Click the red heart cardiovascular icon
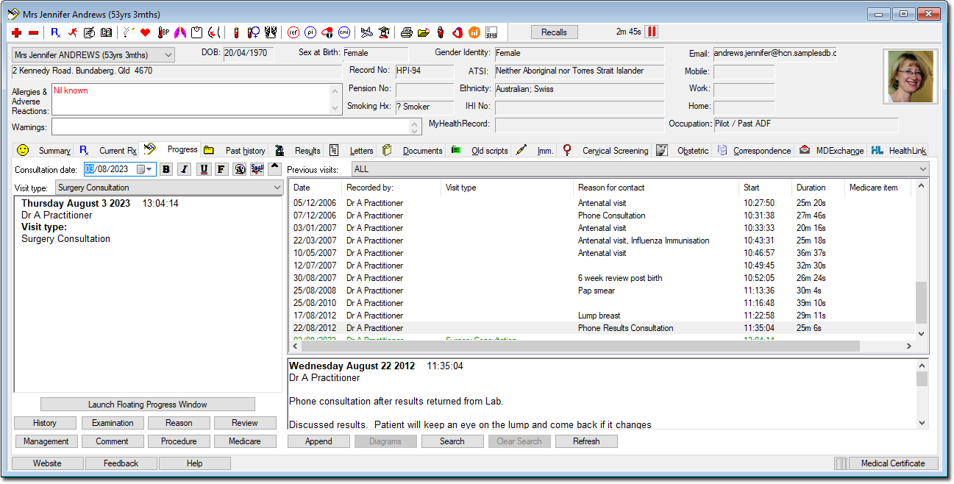The height and width of the screenshot is (484, 954). click(145, 32)
